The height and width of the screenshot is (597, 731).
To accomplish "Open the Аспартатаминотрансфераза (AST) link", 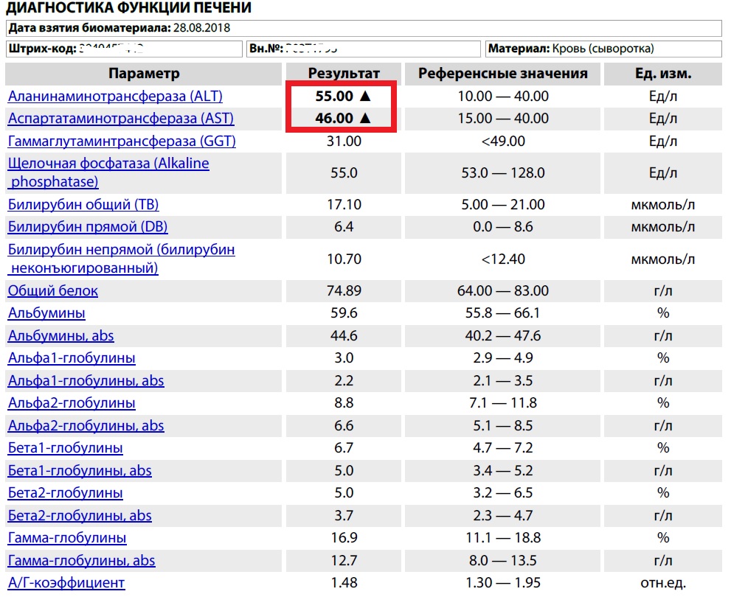I will 121,119.
